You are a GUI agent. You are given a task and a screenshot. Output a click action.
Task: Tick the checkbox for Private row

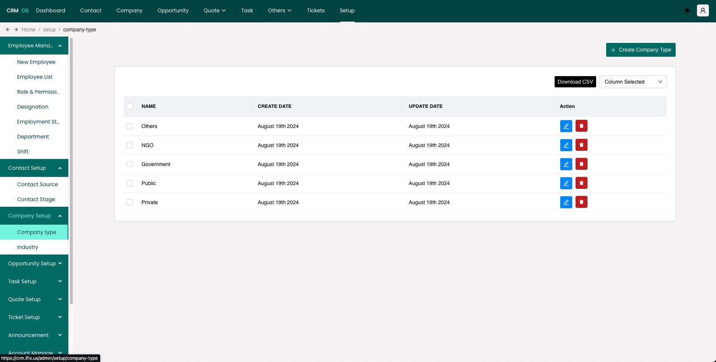(130, 202)
